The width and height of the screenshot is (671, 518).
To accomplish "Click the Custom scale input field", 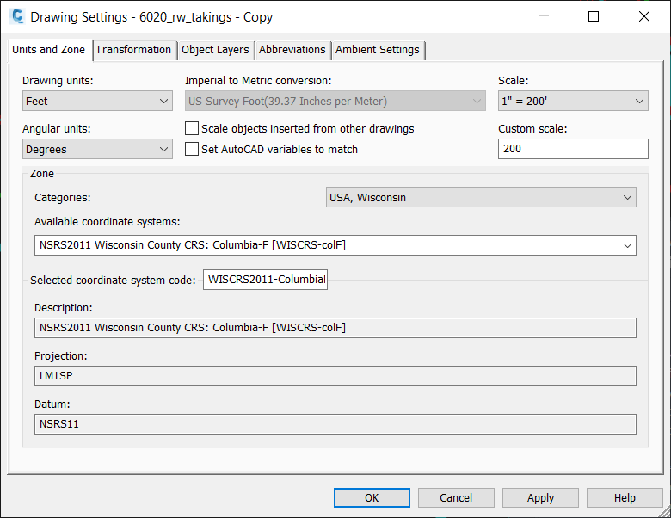I will click(573, 149).
